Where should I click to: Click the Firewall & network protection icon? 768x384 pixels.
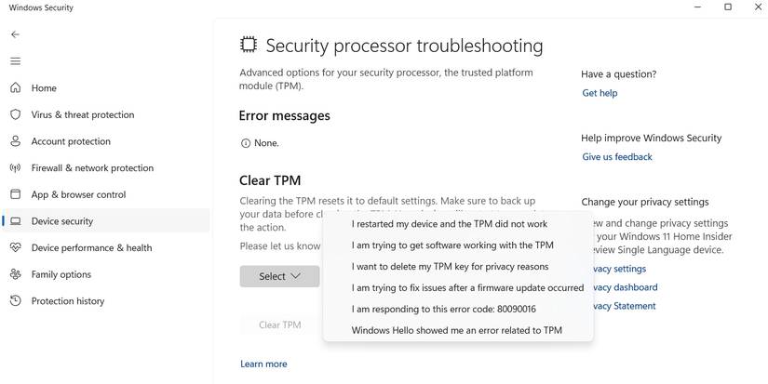(15, 168)
